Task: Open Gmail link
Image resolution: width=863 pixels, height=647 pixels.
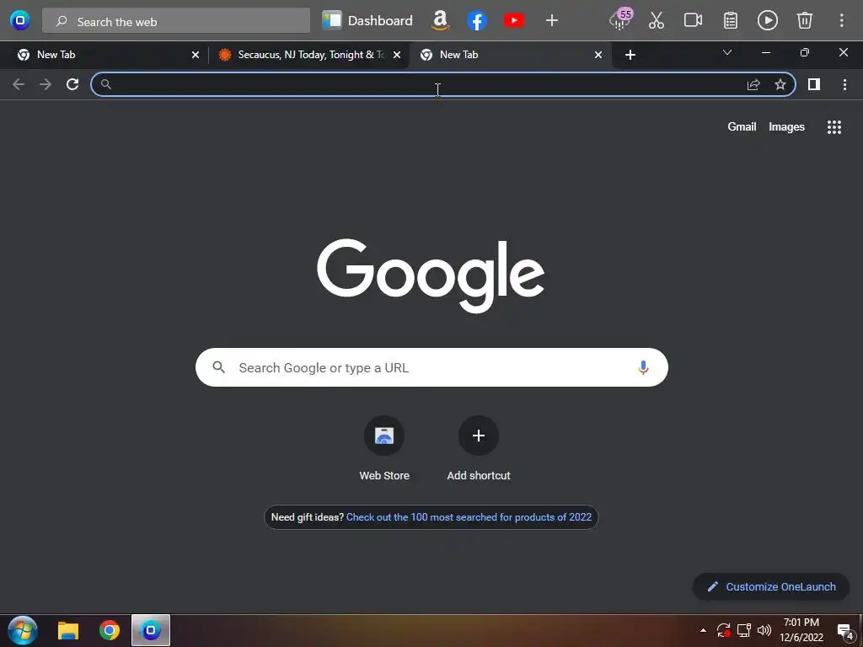Action: click(742, 126)
